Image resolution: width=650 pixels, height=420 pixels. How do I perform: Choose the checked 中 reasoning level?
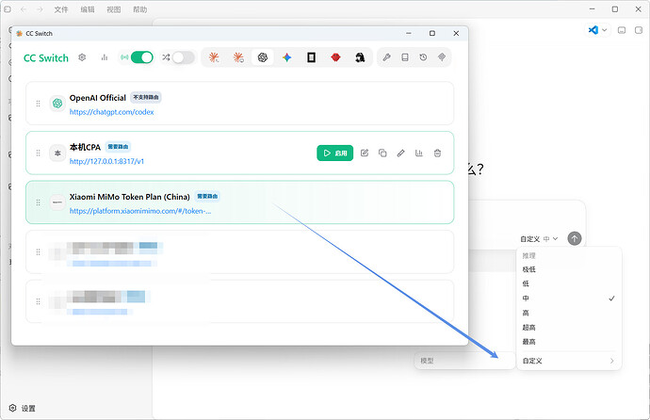(x=569, y=299)
